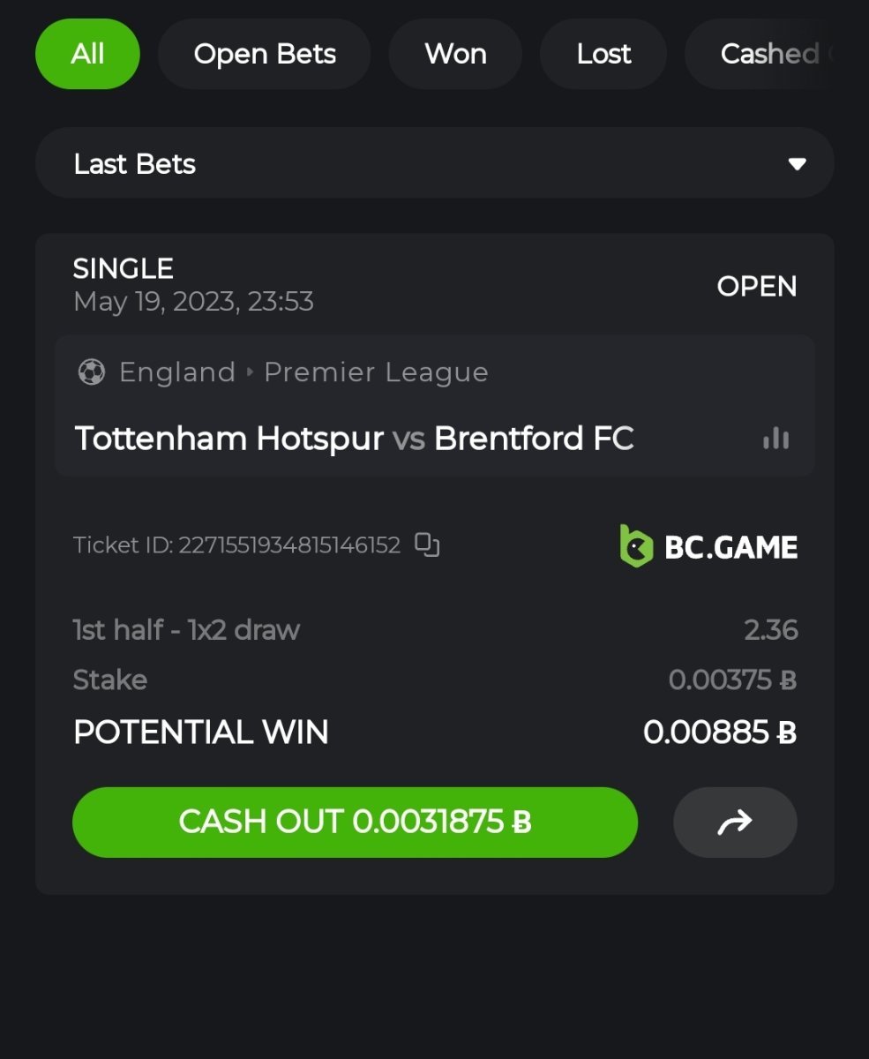Open Tottenham Hotspur vs Brentford FC match
Screen dimensions: 869x1059
tap(354, 439)
